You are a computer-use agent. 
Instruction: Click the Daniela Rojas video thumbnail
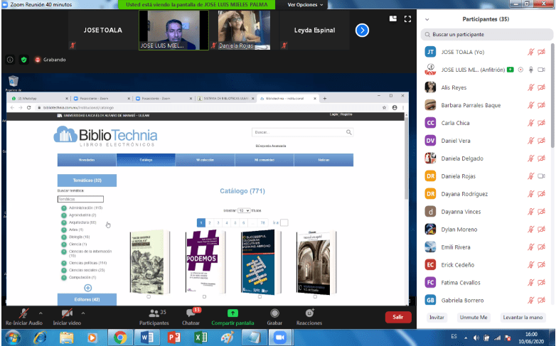tap(244, 30)
